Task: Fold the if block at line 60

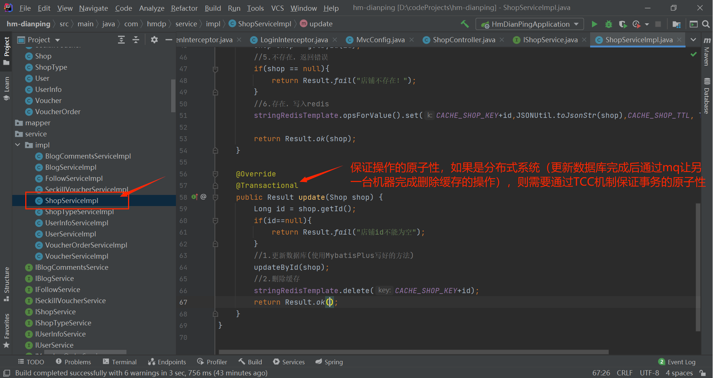Action: pos(215,220)
